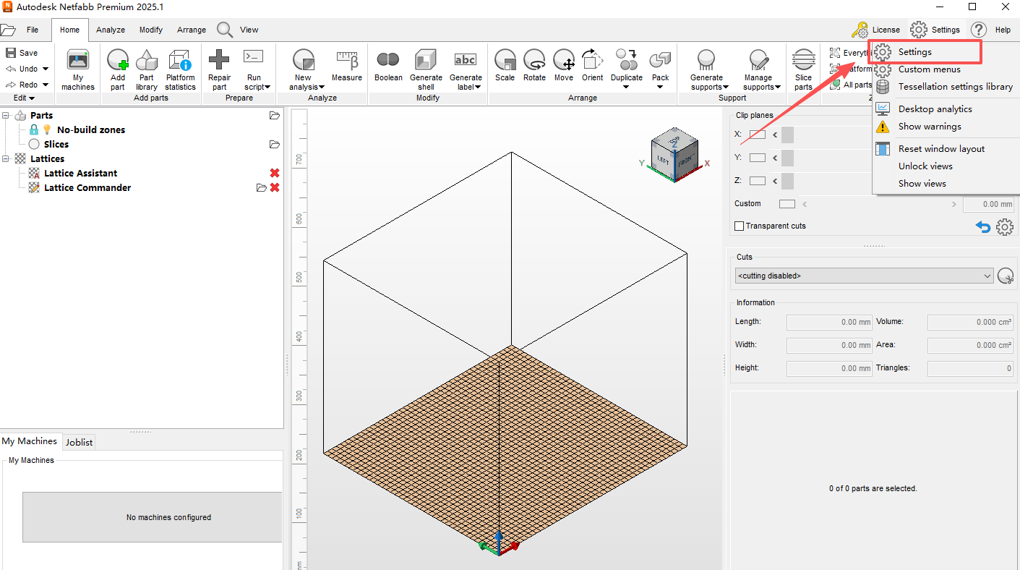
Task: Select the Rotate tool
Action: click(x=534, y=61)
